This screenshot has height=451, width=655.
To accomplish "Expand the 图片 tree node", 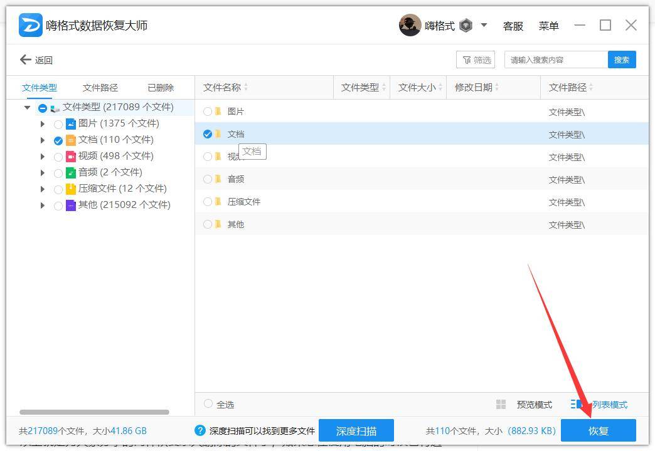I will (43, 124).
